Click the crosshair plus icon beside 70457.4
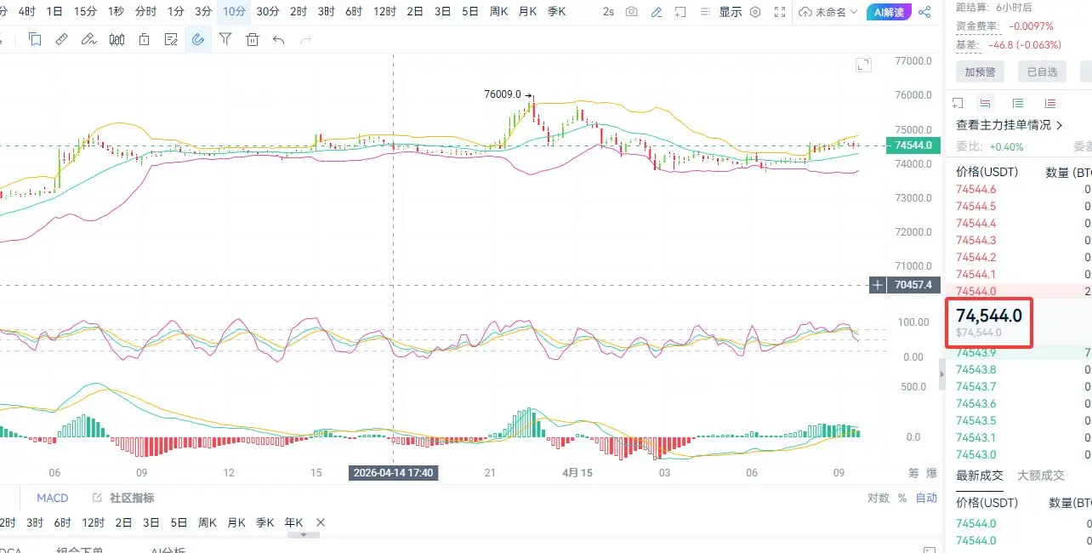This screenshot has height=553, width=1092. pyautogui.click(x=877, y=285)
